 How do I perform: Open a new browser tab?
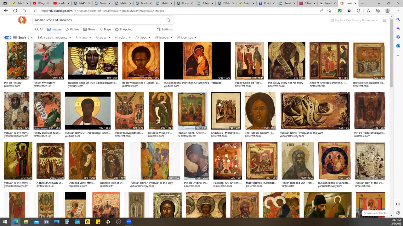(x=362, y=3)
